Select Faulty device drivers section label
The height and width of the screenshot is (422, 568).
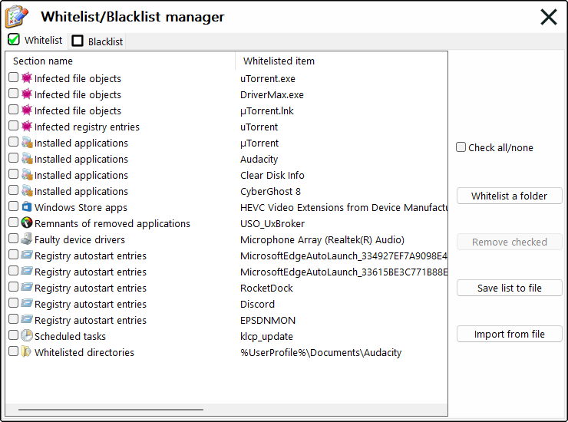[80, 240]
